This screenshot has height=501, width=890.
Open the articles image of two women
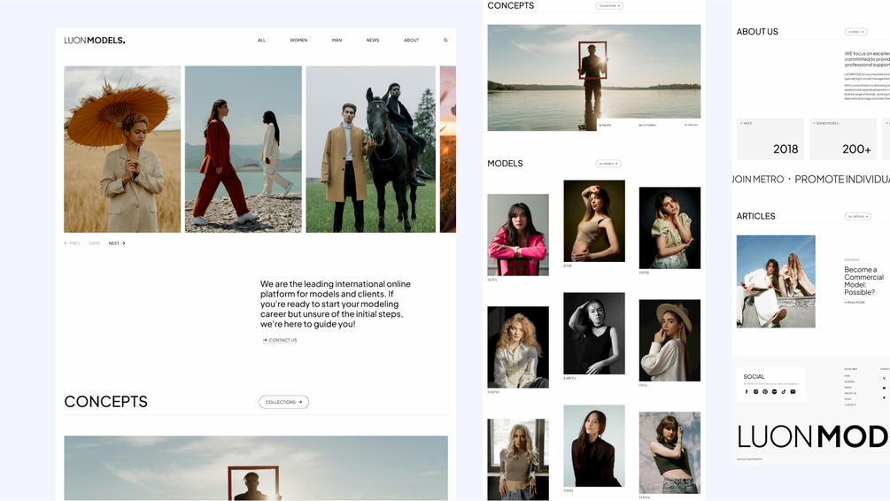coord(776,281)
